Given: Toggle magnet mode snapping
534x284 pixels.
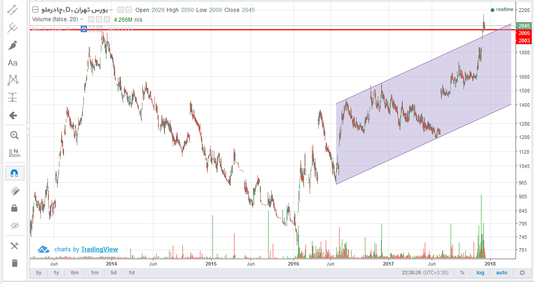Looking at the screenshot, I should click(x=14, y=173).
